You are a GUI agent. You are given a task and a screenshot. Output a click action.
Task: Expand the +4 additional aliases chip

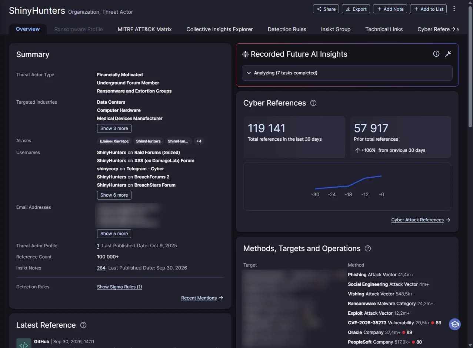pos(199,141)
